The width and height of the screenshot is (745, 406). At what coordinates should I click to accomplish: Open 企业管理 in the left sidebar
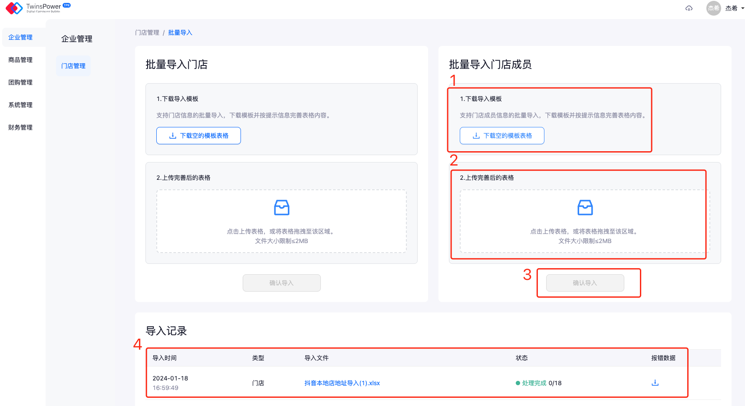[x=20, y=37]
